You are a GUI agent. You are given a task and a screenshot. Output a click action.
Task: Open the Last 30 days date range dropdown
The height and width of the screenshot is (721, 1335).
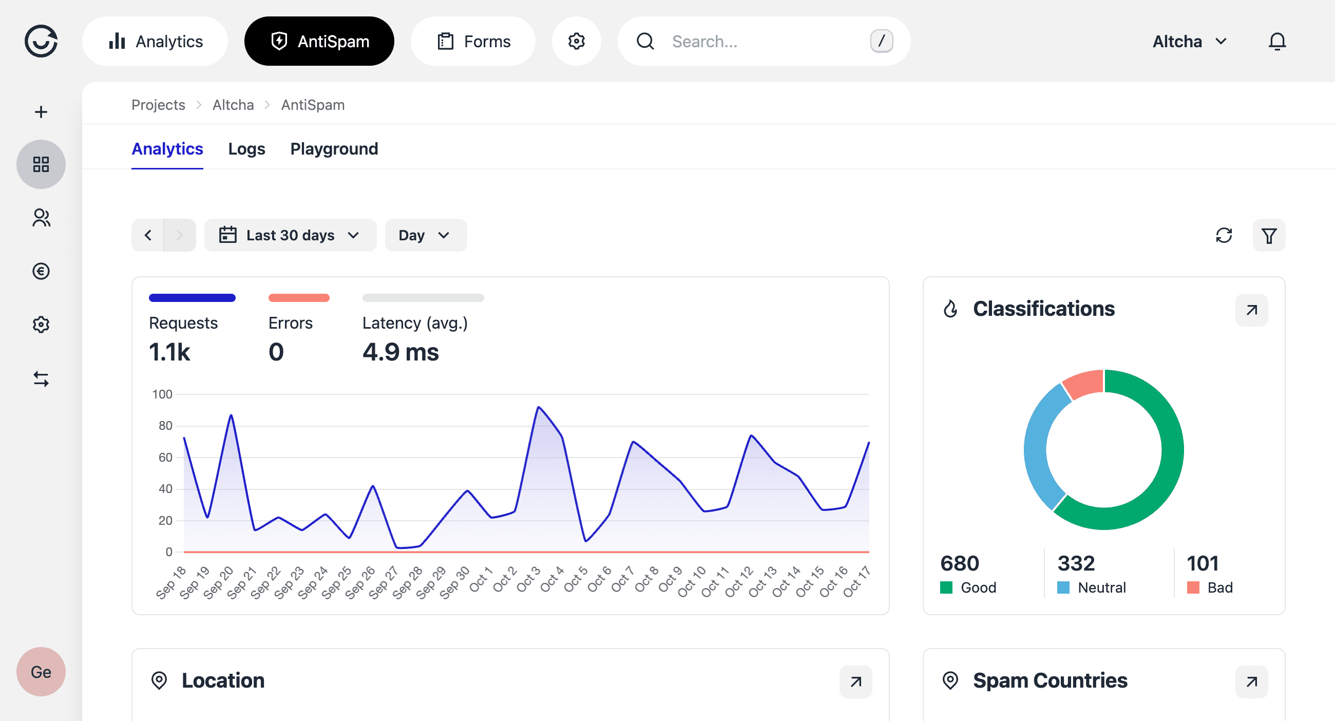point(290,234)
